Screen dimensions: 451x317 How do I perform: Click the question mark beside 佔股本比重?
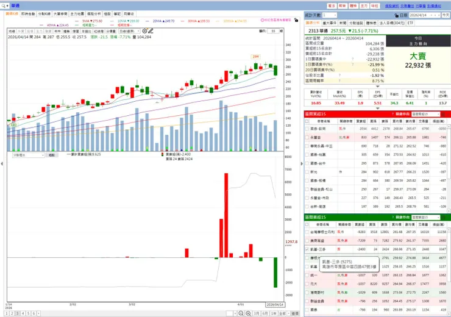pyautogui.click(x=339, y=76)
